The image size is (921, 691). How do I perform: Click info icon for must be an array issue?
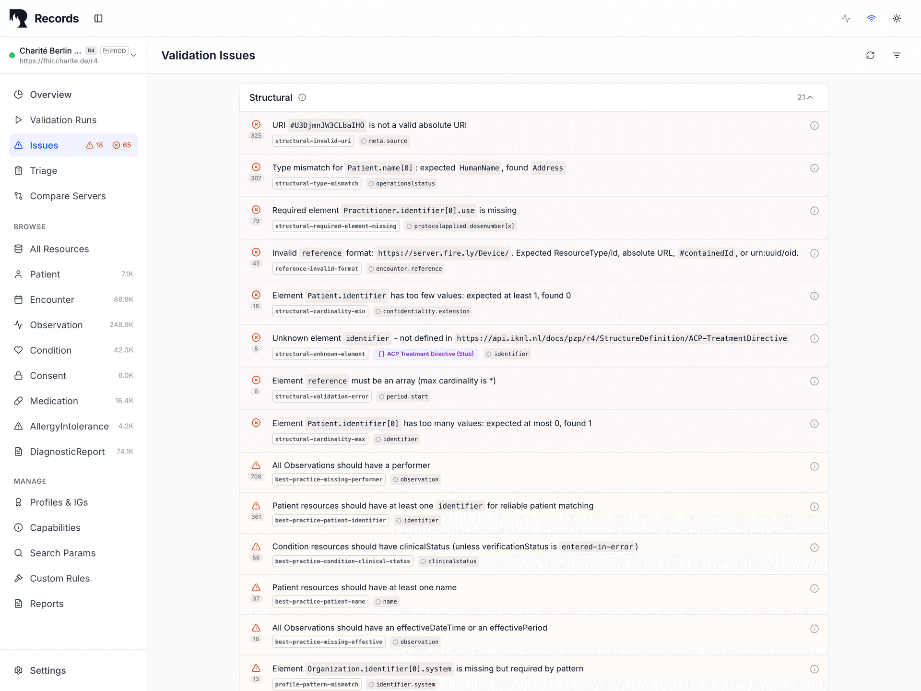(814, 381)
